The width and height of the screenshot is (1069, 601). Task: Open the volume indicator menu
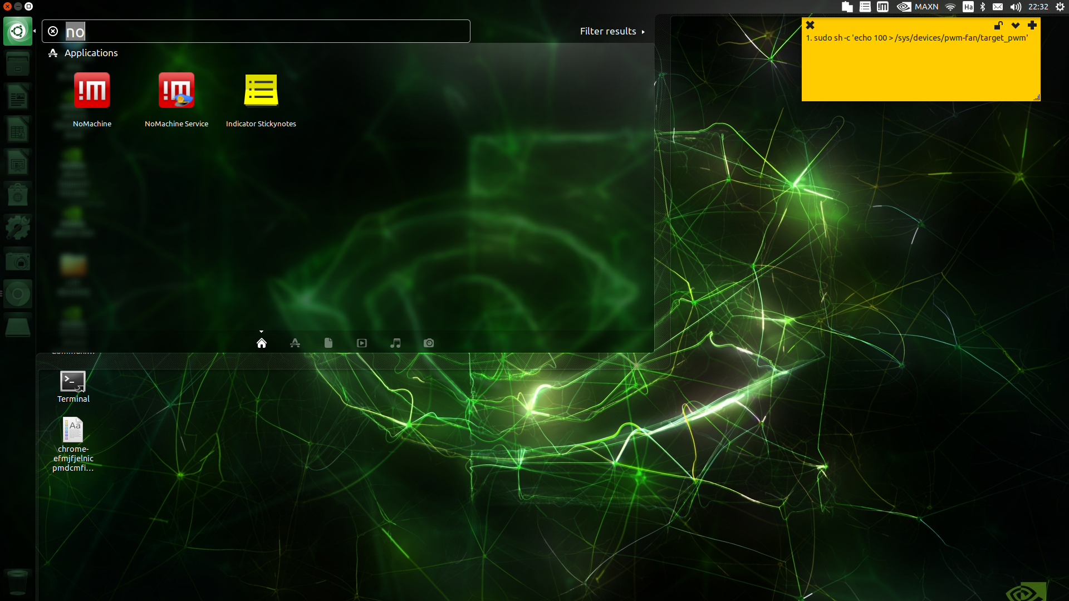click(x=1016, y=7)
